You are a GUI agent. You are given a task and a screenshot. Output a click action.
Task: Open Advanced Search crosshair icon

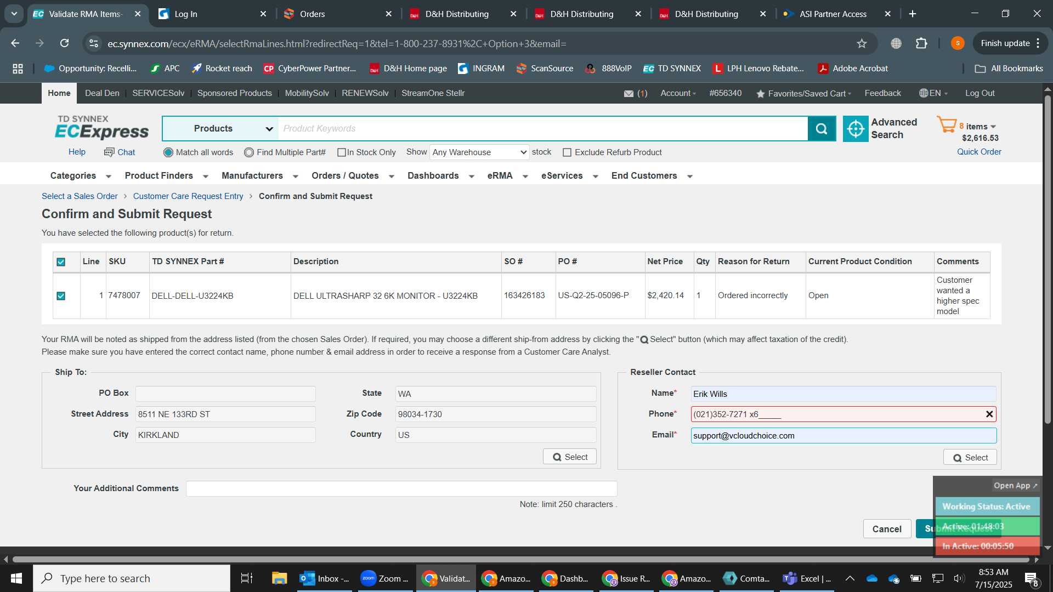pos(856,129)
